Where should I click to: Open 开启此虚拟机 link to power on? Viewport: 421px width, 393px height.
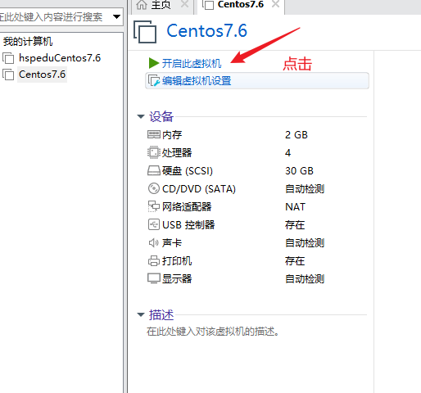[192, 63]
